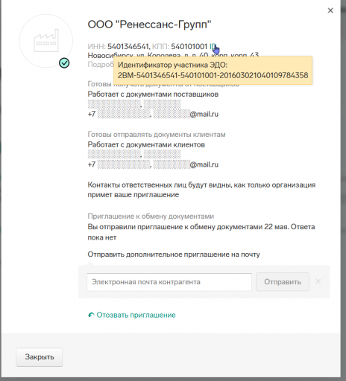Click note Контакты ответственных лиц будут видны
Viewport: 346px width, 381px height.
click(x=201, y=190)
